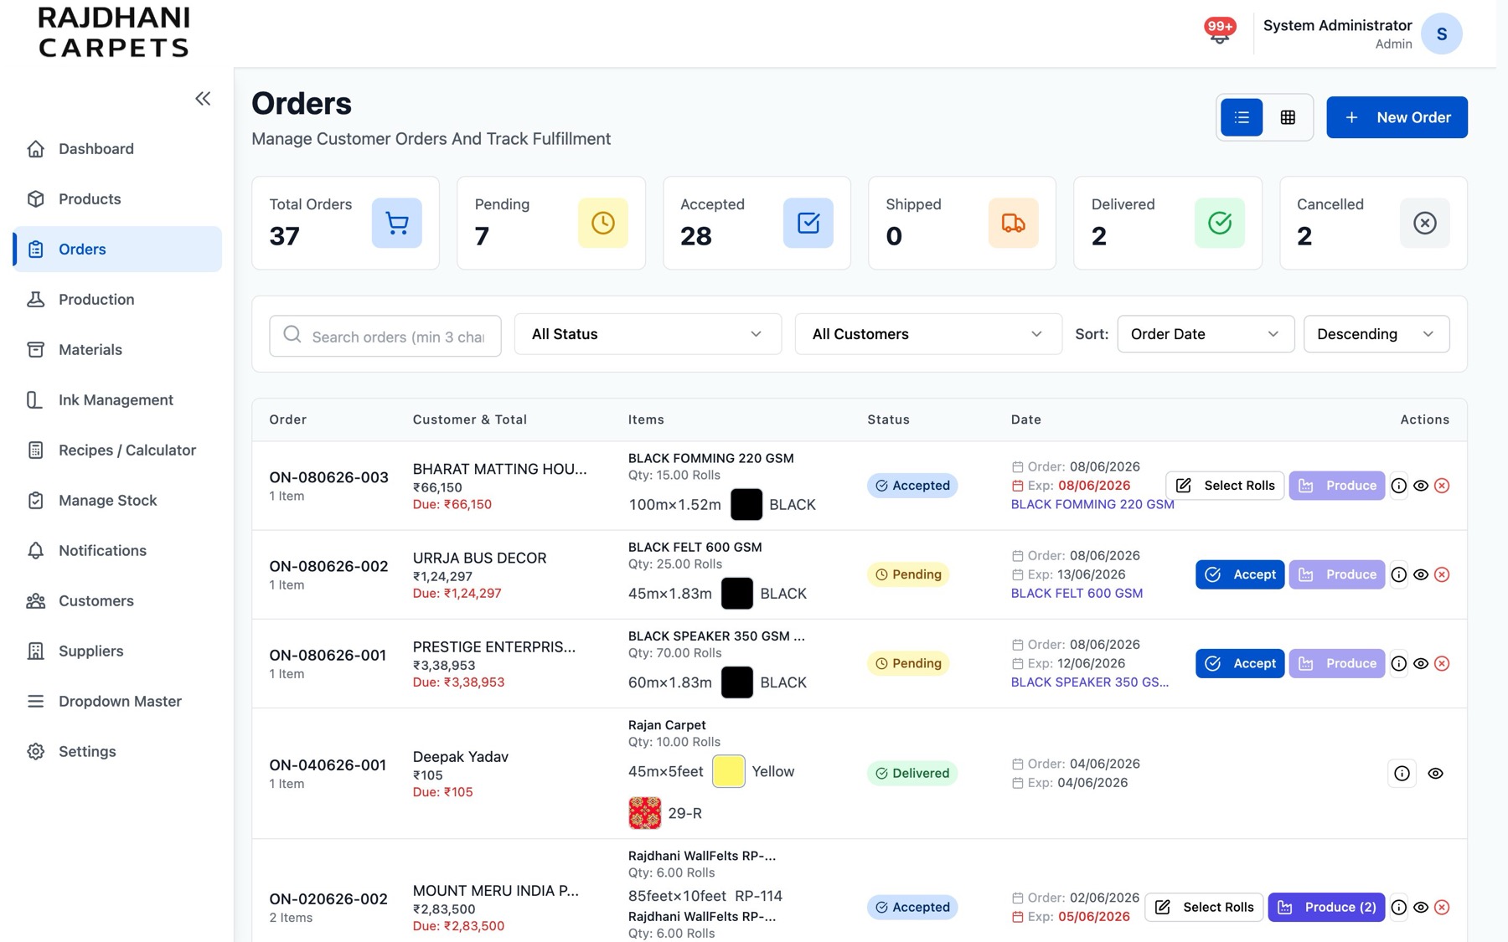The width and height of the screenshot is (1508, 942).
Task: View order ON-020626-002 eye icon
Action: pyautogui.click(x=1421, y=907)
